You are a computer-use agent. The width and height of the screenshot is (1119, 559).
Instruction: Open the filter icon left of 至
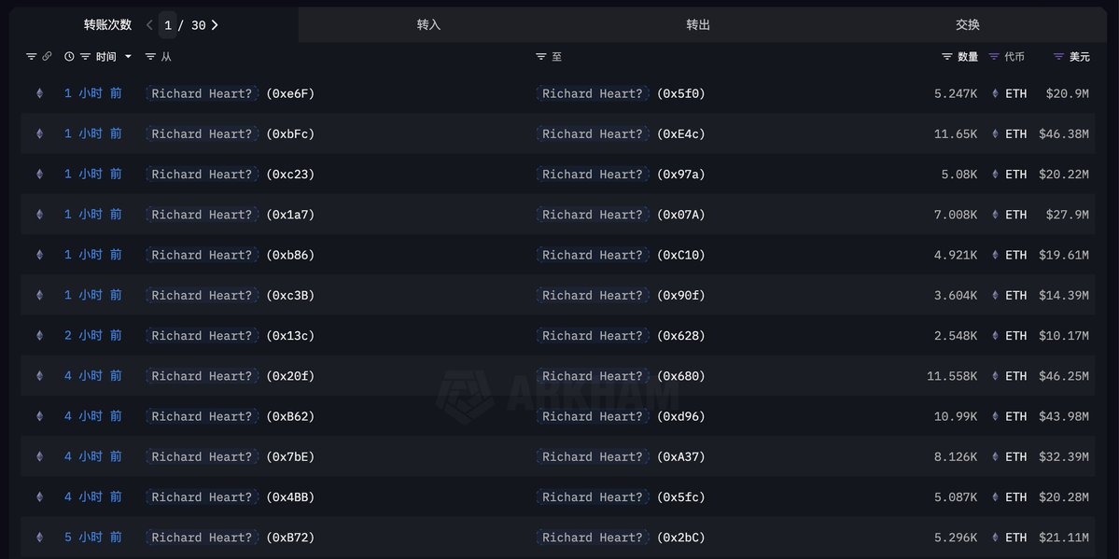541,57
